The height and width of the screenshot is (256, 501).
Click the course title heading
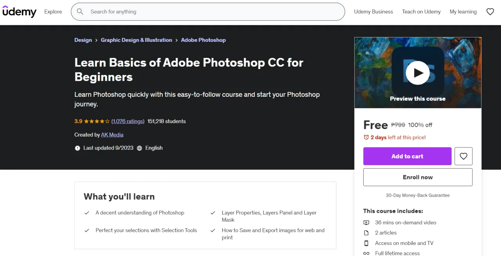189,69
